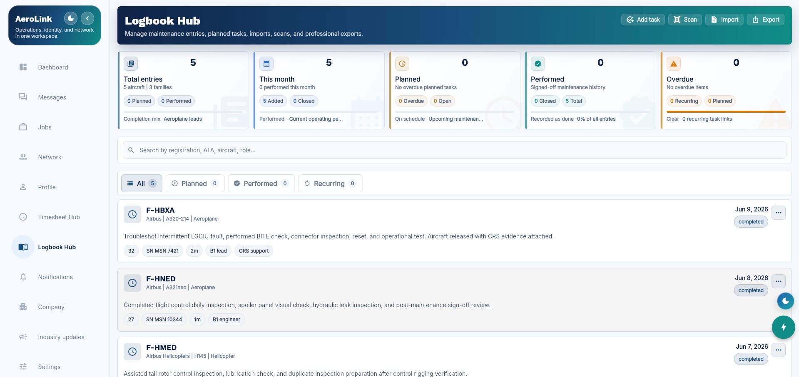Click the Industry updates megaphone icon

(x=23, y=337)
